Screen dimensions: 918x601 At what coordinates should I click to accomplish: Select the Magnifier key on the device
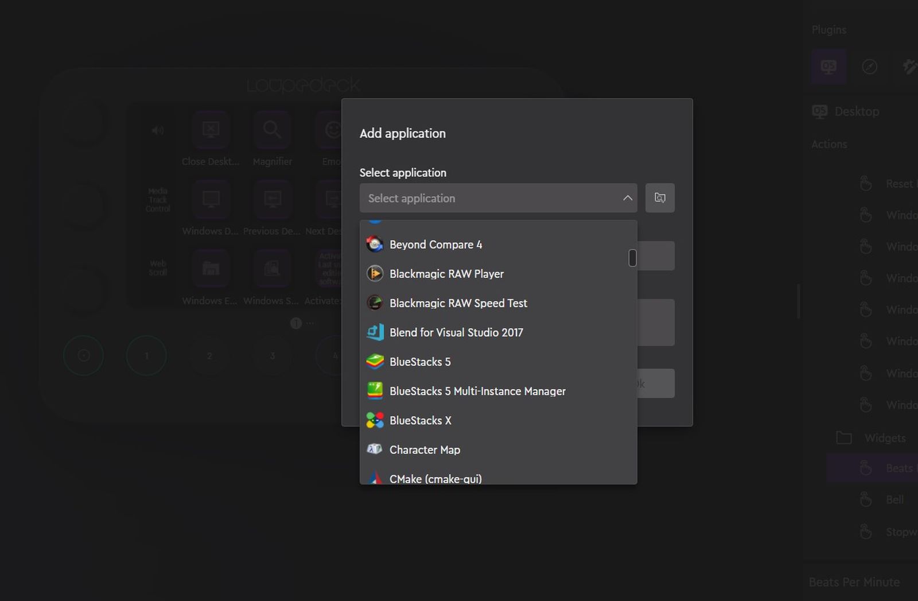coord(272,130)
